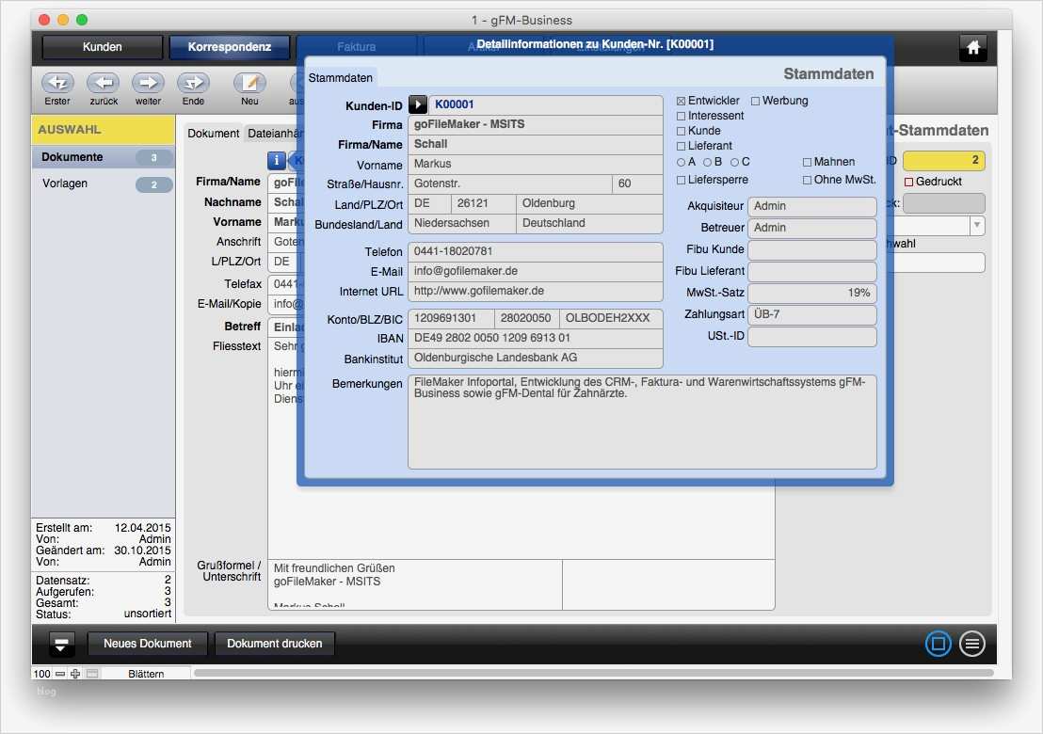1043x734 pixels.
Task: Check the Liefersperre checkbox
Action: pos(682,180)
